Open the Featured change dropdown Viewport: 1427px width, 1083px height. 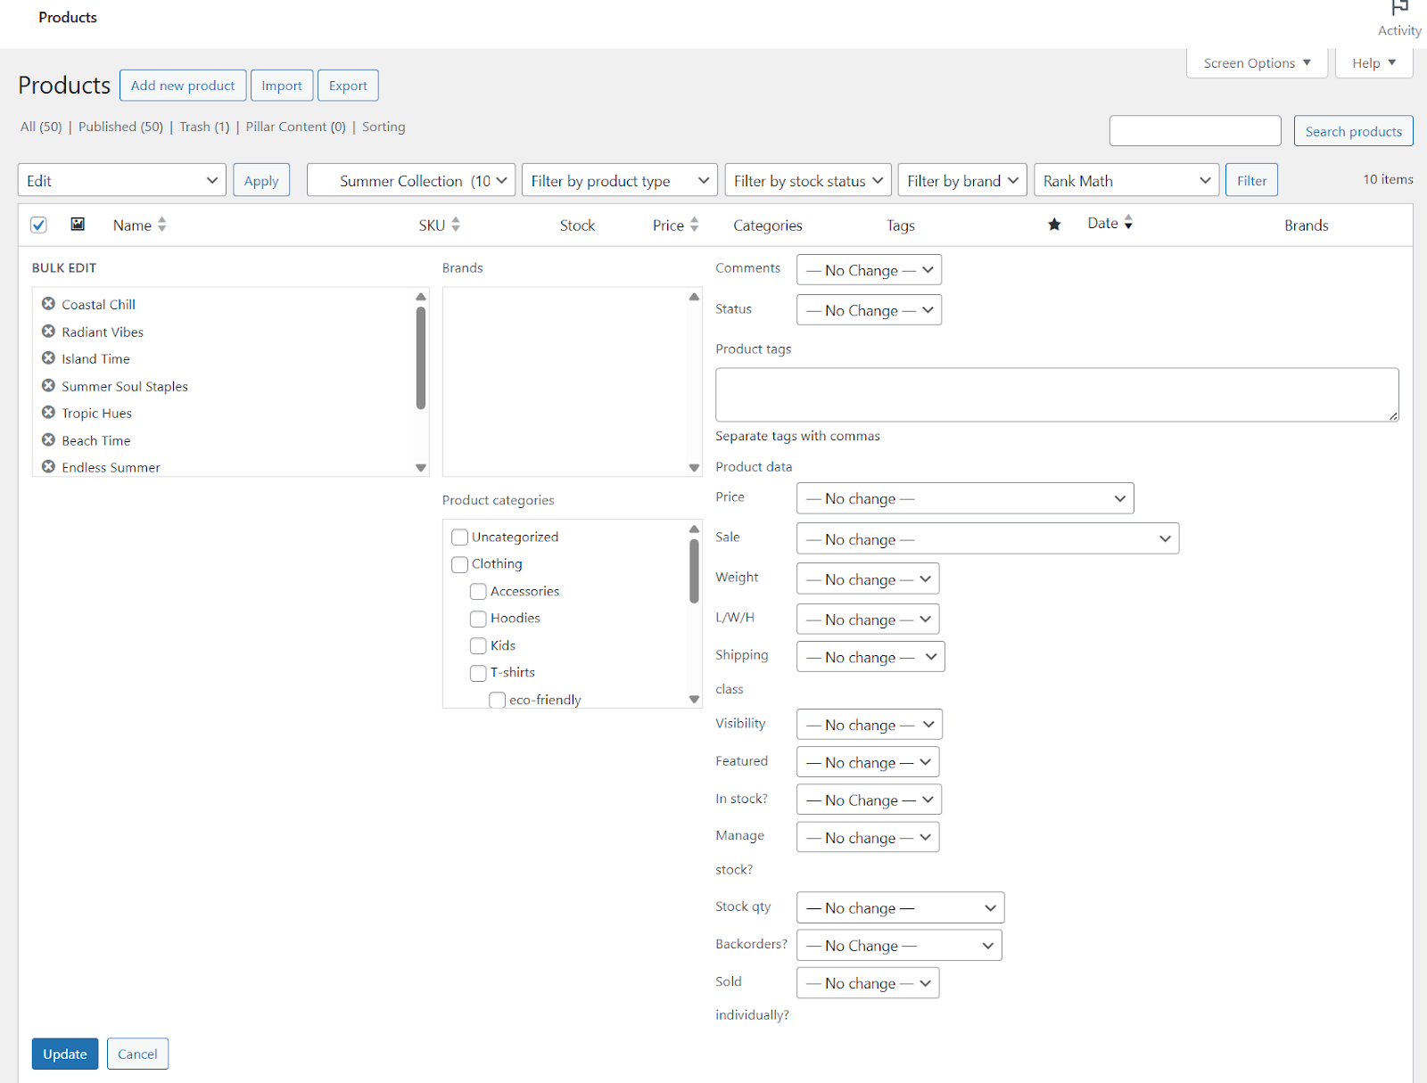(x=868, y=762)
